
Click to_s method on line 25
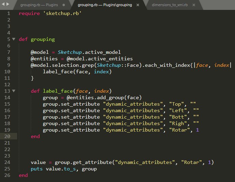[x=70, y=169]
